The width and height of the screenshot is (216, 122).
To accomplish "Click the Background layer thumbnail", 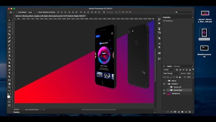I will click(x=169, y=94).
